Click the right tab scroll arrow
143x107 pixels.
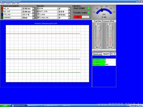115,54
